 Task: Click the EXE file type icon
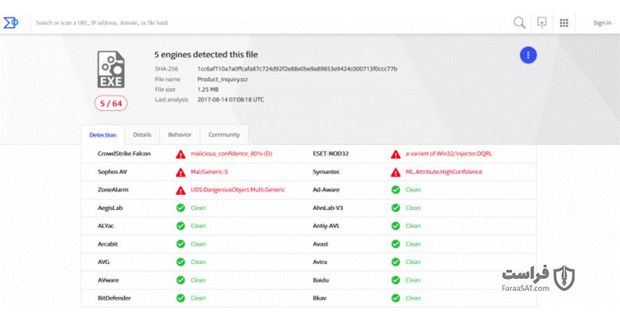pos(111,70)
